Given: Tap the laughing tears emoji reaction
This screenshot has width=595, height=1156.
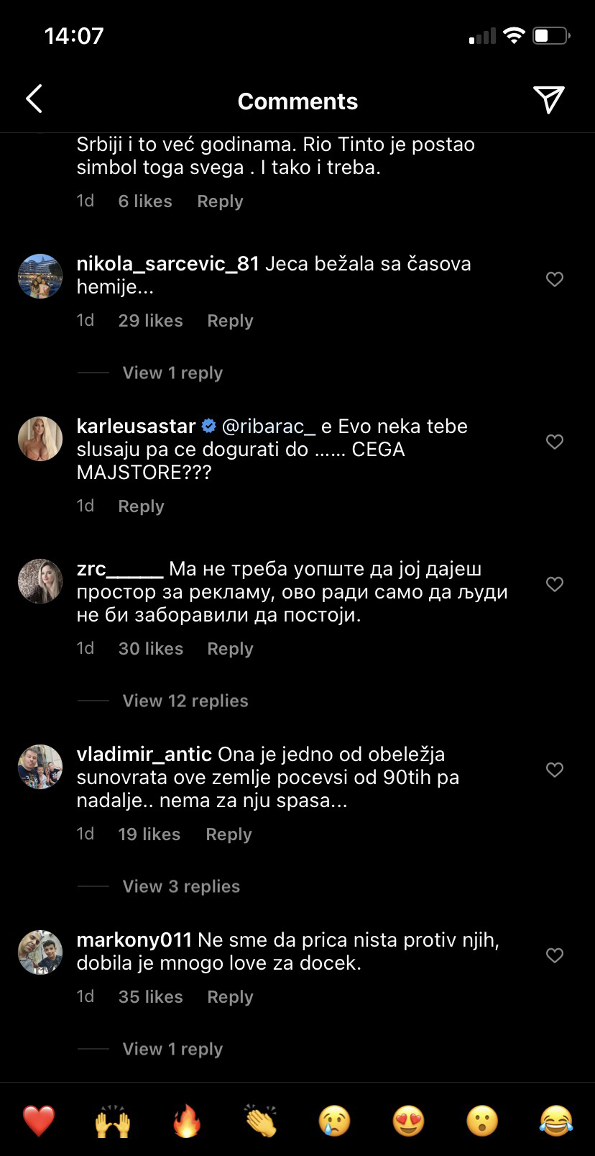Looking at the screenshot, I should [x=556, y=1121].
